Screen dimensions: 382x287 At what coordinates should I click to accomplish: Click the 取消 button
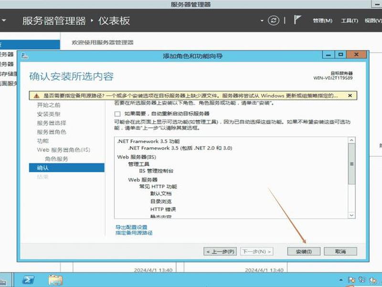340,252
